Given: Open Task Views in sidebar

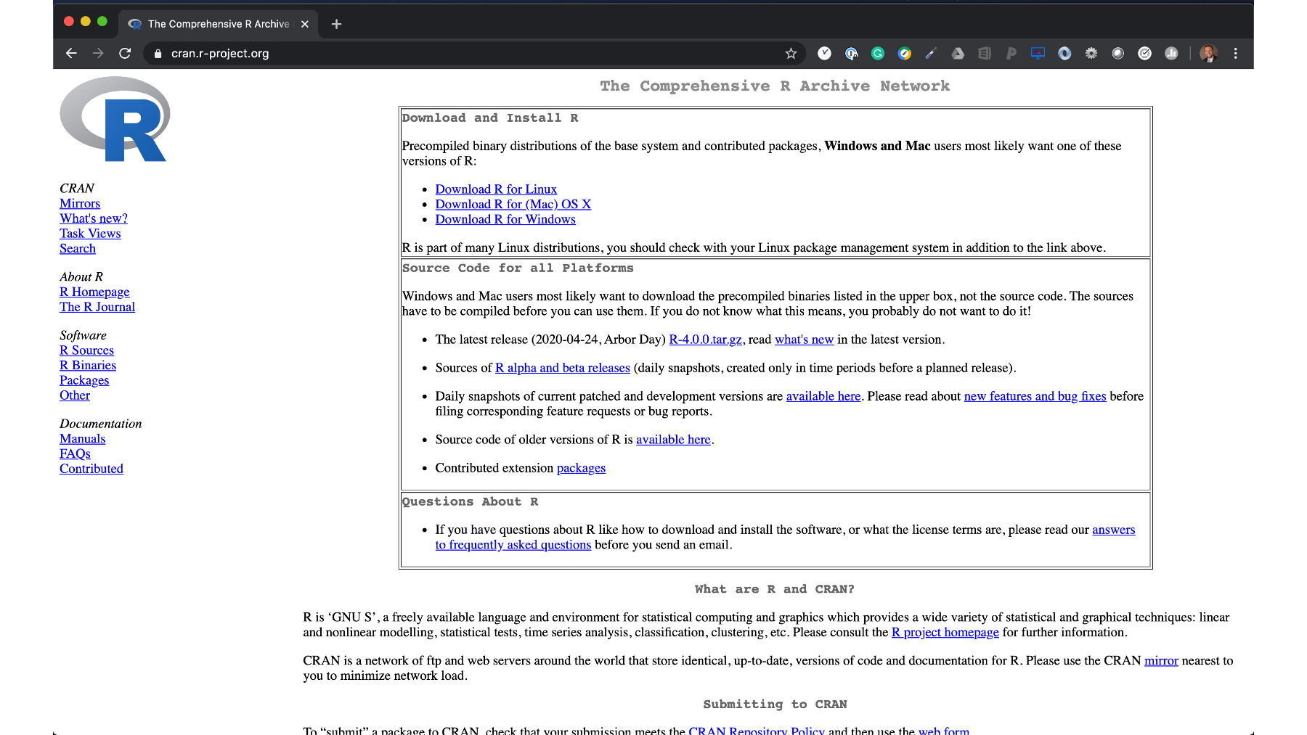Looking at the screenshot, I should tap(90, 234).
